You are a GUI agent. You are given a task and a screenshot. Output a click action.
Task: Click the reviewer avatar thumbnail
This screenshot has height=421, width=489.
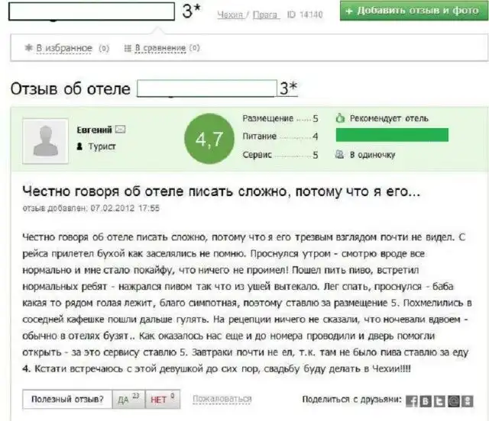[x=47, y=140]
